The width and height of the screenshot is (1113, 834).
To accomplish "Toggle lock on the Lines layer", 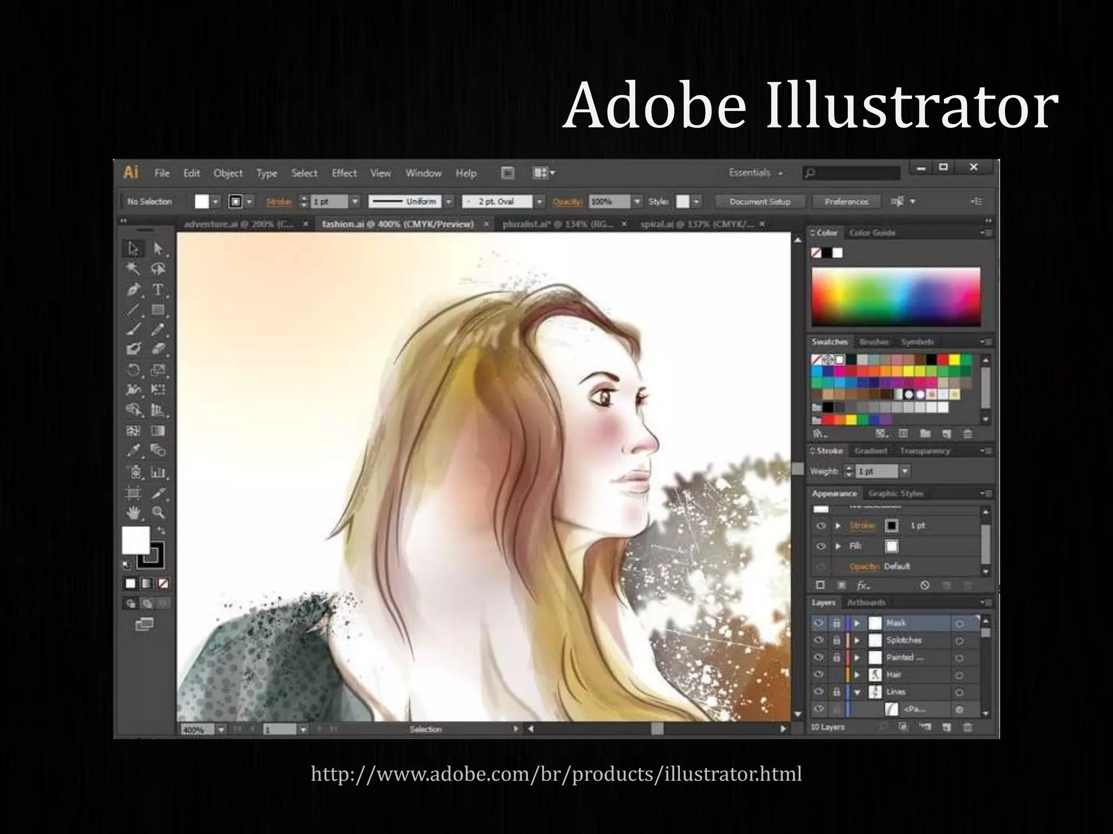I will (x=837, y=692).
